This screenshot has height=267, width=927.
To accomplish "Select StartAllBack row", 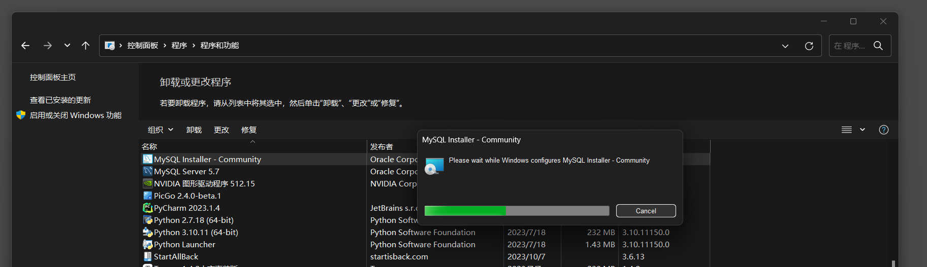I will point(425,256).
